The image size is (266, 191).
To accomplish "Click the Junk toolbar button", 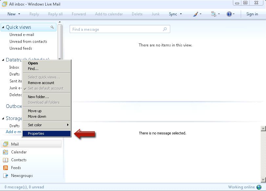I will [155, 14].
